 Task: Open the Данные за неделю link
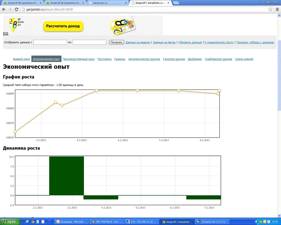pos(138,42)
